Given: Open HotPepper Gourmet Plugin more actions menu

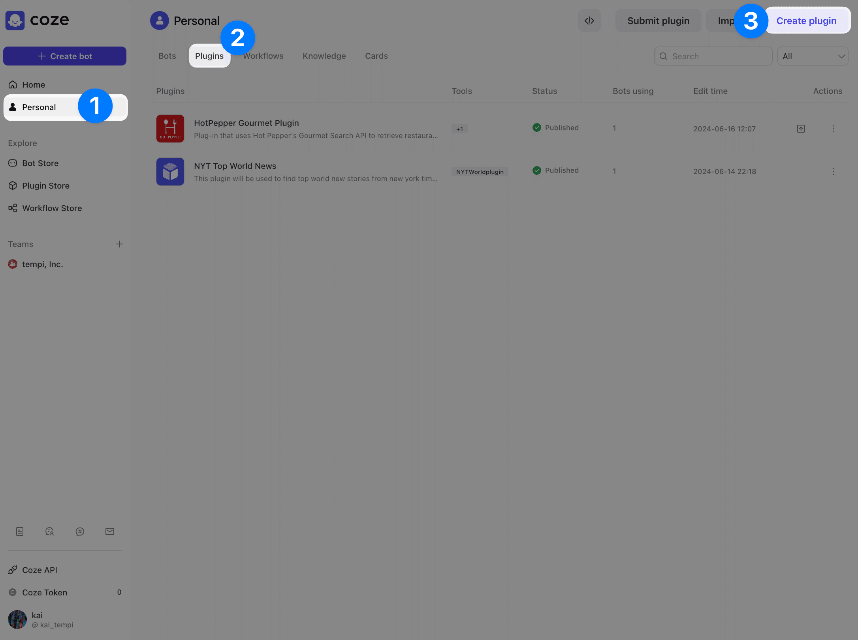Looking at the screenshot, I should pos(834,129).
